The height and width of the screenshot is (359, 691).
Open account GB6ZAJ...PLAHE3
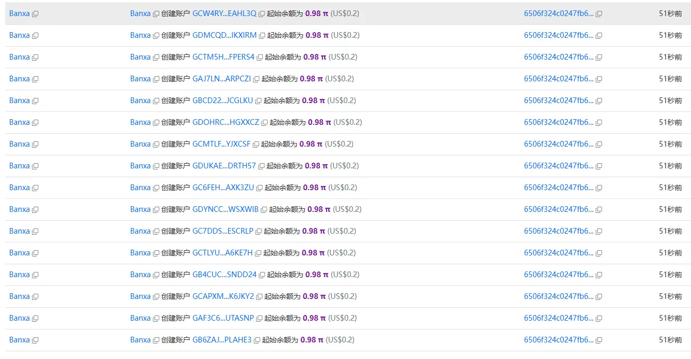(x=222, y=340)
